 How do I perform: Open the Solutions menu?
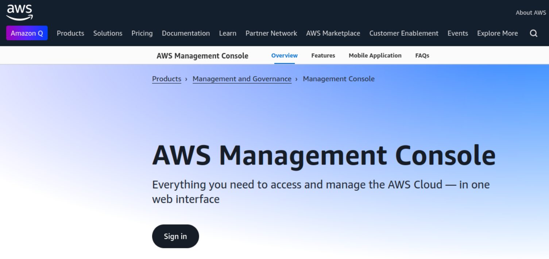tap(108, 33)
